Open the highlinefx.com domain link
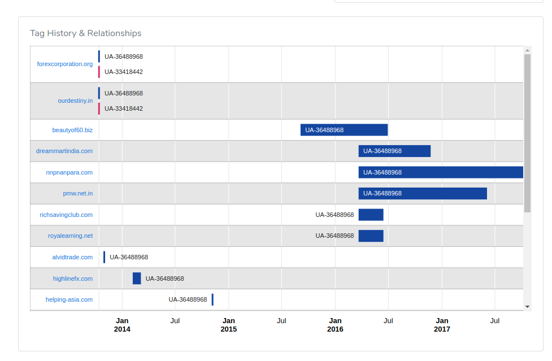 coord(73,279)
